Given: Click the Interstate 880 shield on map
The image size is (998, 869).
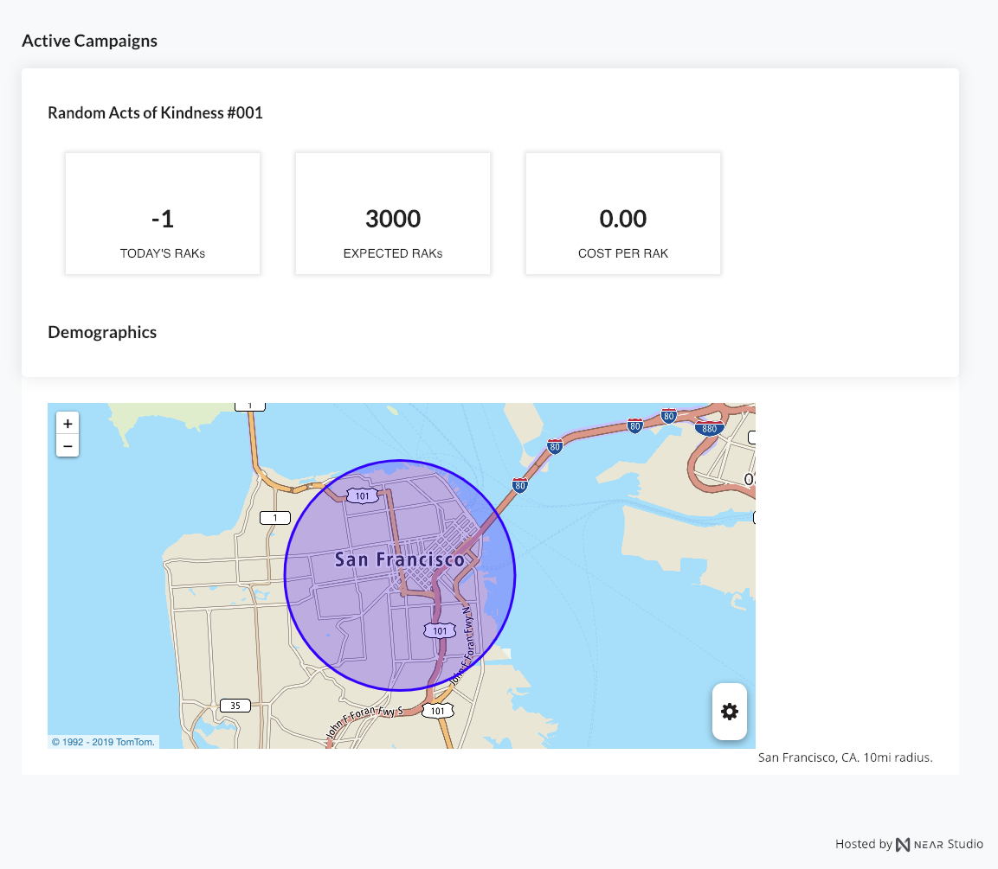Looking at the screenshot, I should 709,427.
